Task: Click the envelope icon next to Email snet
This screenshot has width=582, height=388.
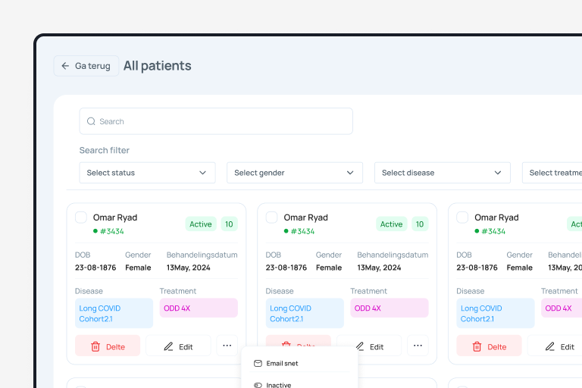Action: (258, 364)
